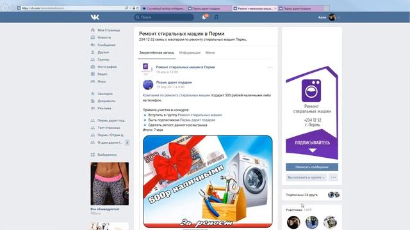Click the search magnifier icon in header
Viewport: 410px width, 230px height.
click(x=137, y=17)
